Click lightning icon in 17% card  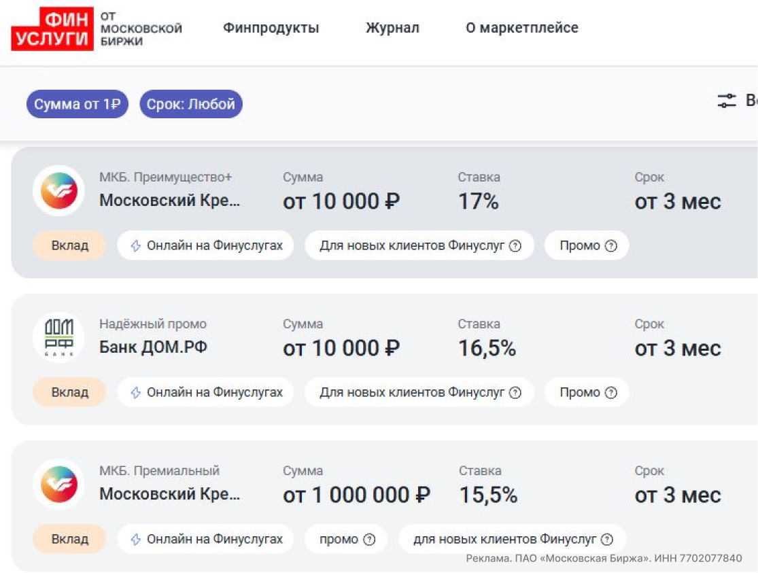point(136,245)
